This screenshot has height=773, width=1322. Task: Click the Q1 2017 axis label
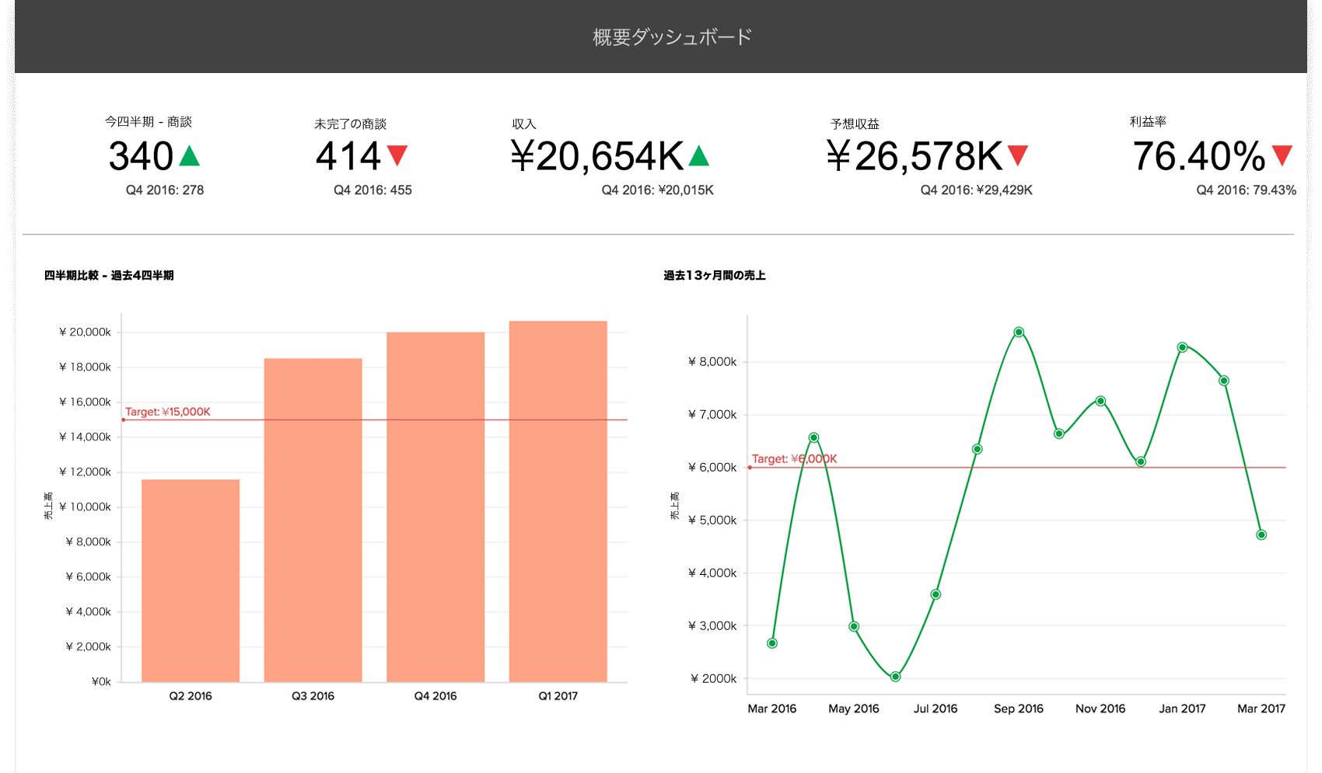coord(558,696)
